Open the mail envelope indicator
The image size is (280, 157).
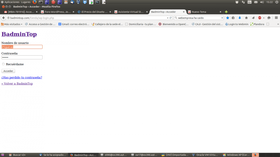tap(256, 2)
